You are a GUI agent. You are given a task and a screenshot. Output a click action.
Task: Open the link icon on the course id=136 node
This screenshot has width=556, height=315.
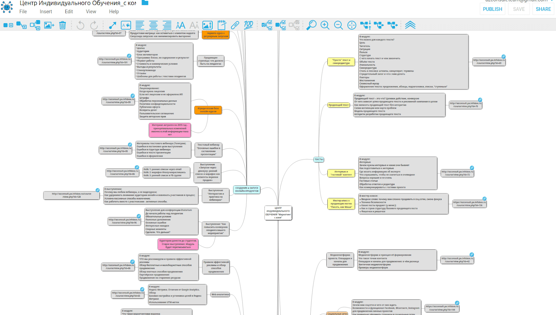[x=484, y=199]
